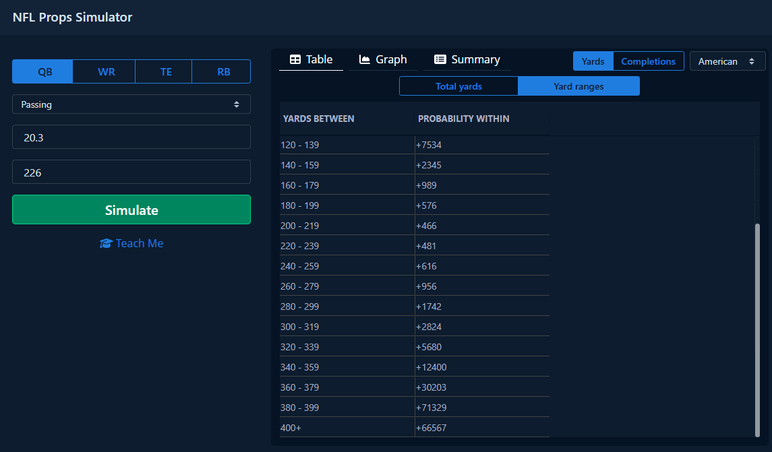Select the WR position toggle
Screen dimensions: 772x452
tap(106, 71)
